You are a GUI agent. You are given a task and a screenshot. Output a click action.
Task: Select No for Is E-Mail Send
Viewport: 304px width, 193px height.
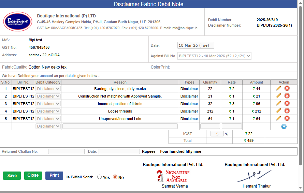[x=115, y=177]
